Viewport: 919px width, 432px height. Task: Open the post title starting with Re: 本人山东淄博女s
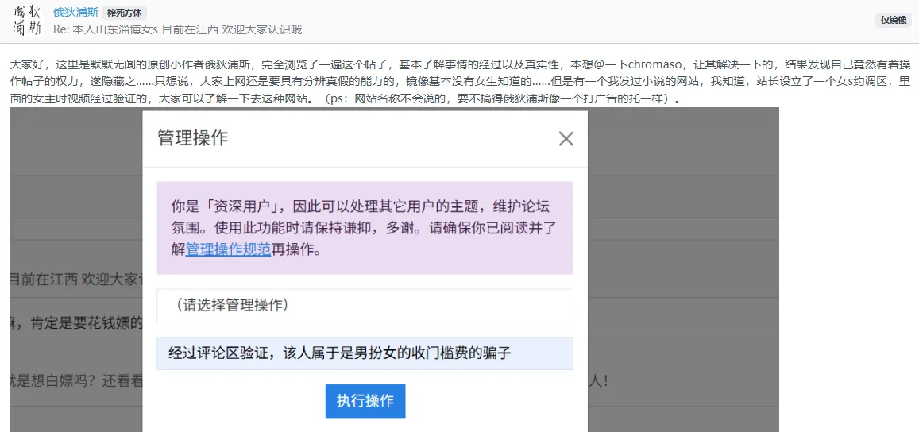click(x=176, y=29)
